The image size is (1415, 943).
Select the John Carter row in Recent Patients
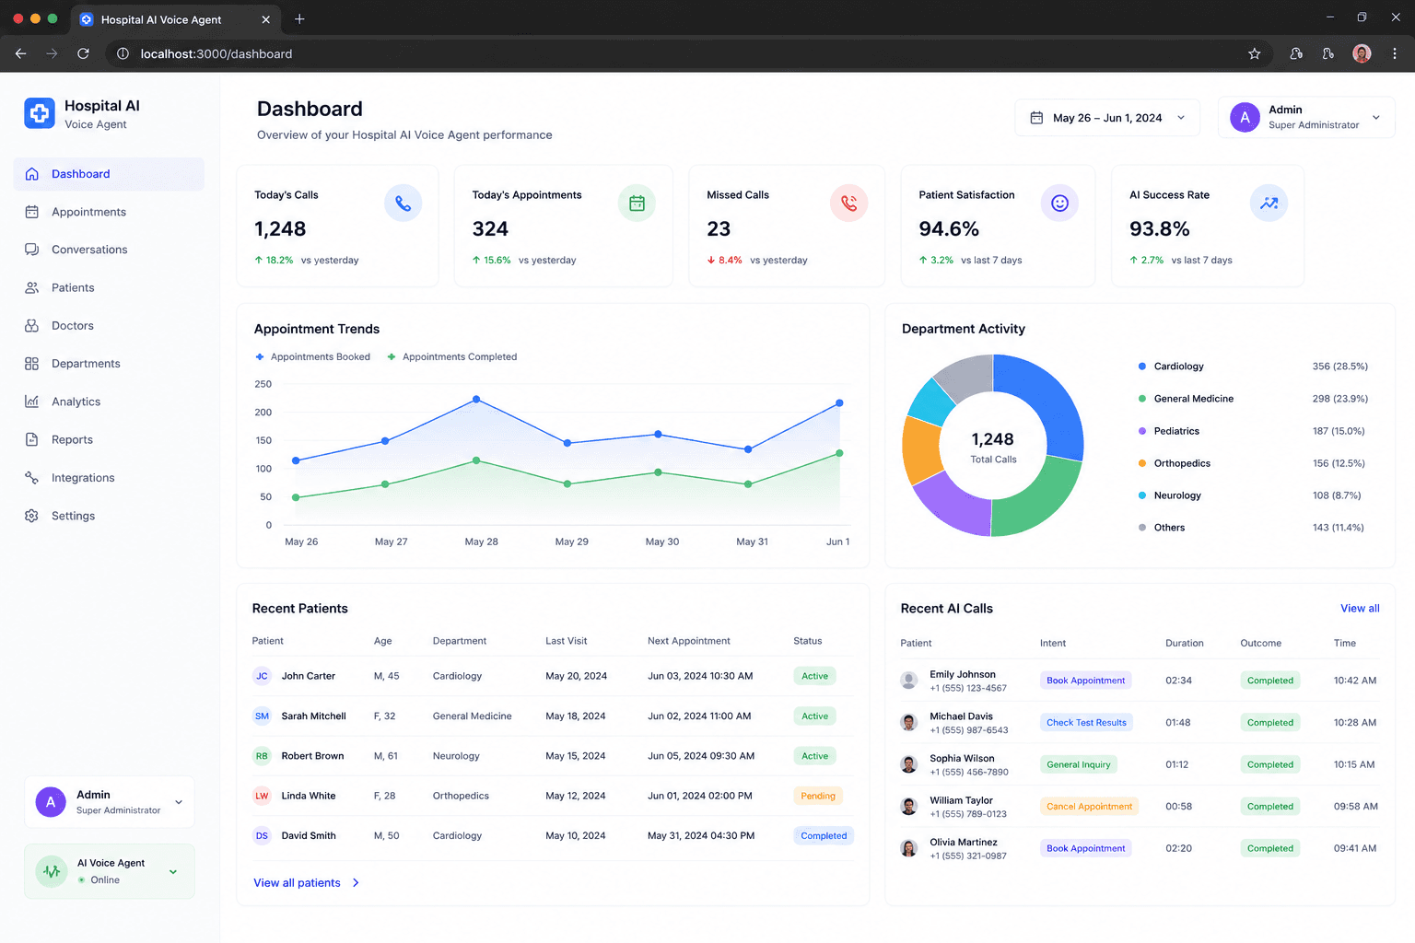tap(553, 676)
